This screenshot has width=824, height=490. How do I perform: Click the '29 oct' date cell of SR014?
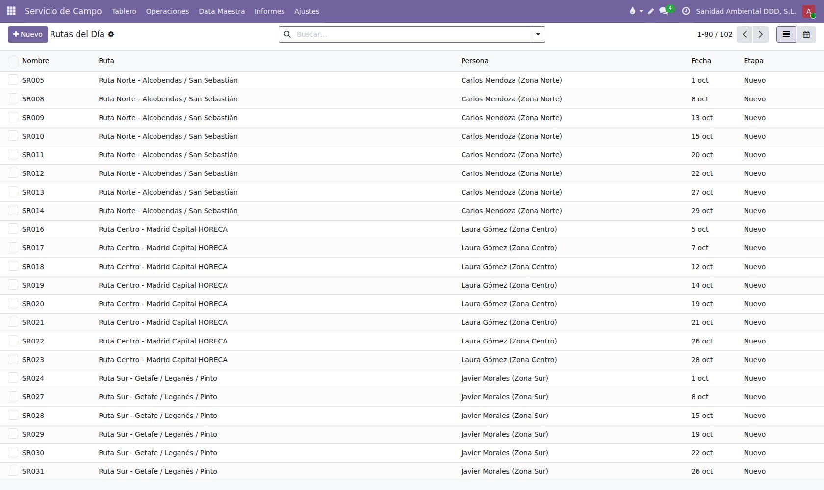pos(702,211)
